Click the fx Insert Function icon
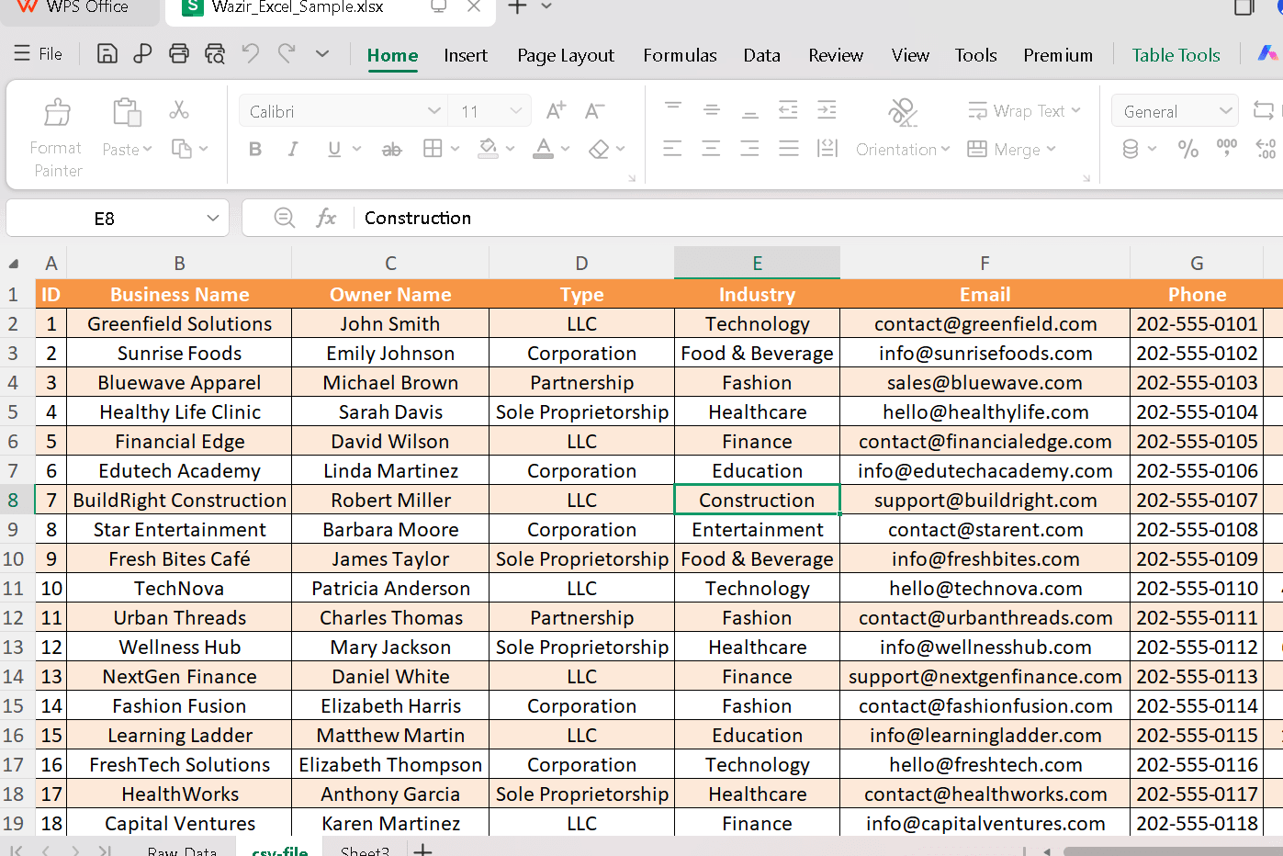1283x856 pixels. click(326, 218)
